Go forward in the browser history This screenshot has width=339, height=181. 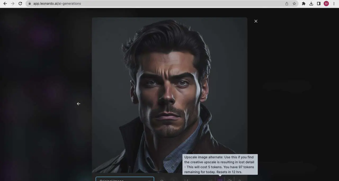pyautogui.click(x=12, y=4)
